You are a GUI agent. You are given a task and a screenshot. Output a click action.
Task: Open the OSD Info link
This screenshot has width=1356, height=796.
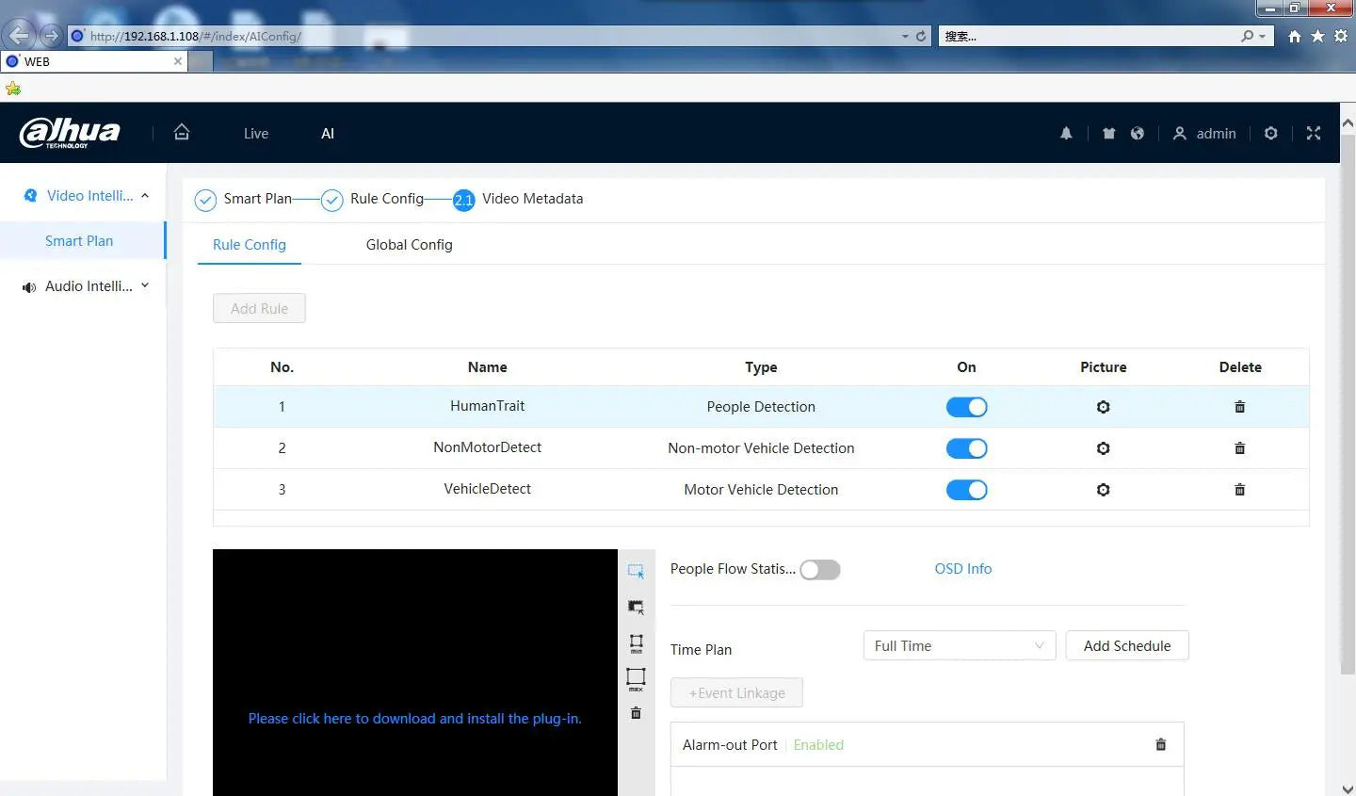coord(962,569)
